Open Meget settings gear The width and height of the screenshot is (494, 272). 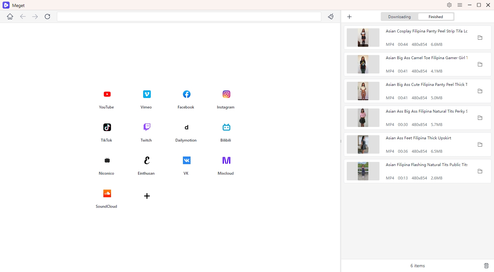(449, 5)
